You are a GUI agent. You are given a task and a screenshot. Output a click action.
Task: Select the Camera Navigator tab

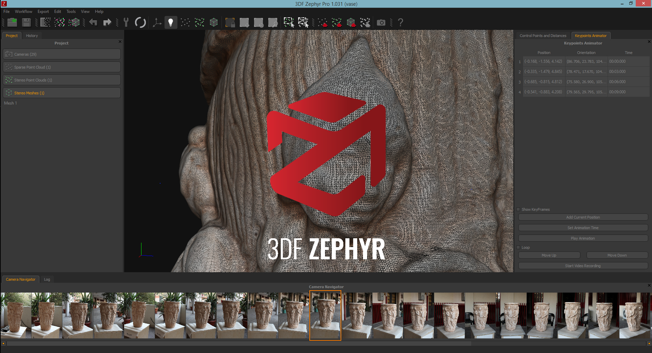[x=20, y=279]
